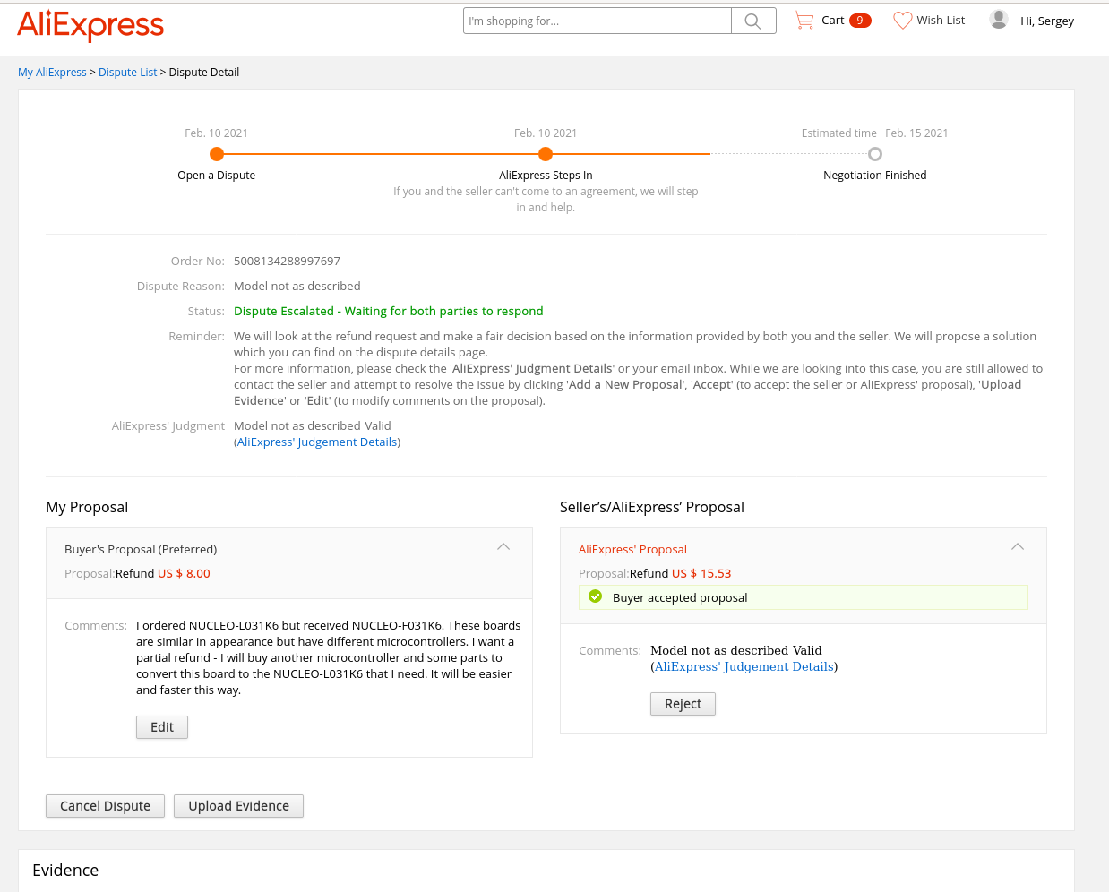This screenshot has height=892, width=1109.
Task: Collapse the AliExpress' Proposal panel
Action: [x=1018, y=546]
